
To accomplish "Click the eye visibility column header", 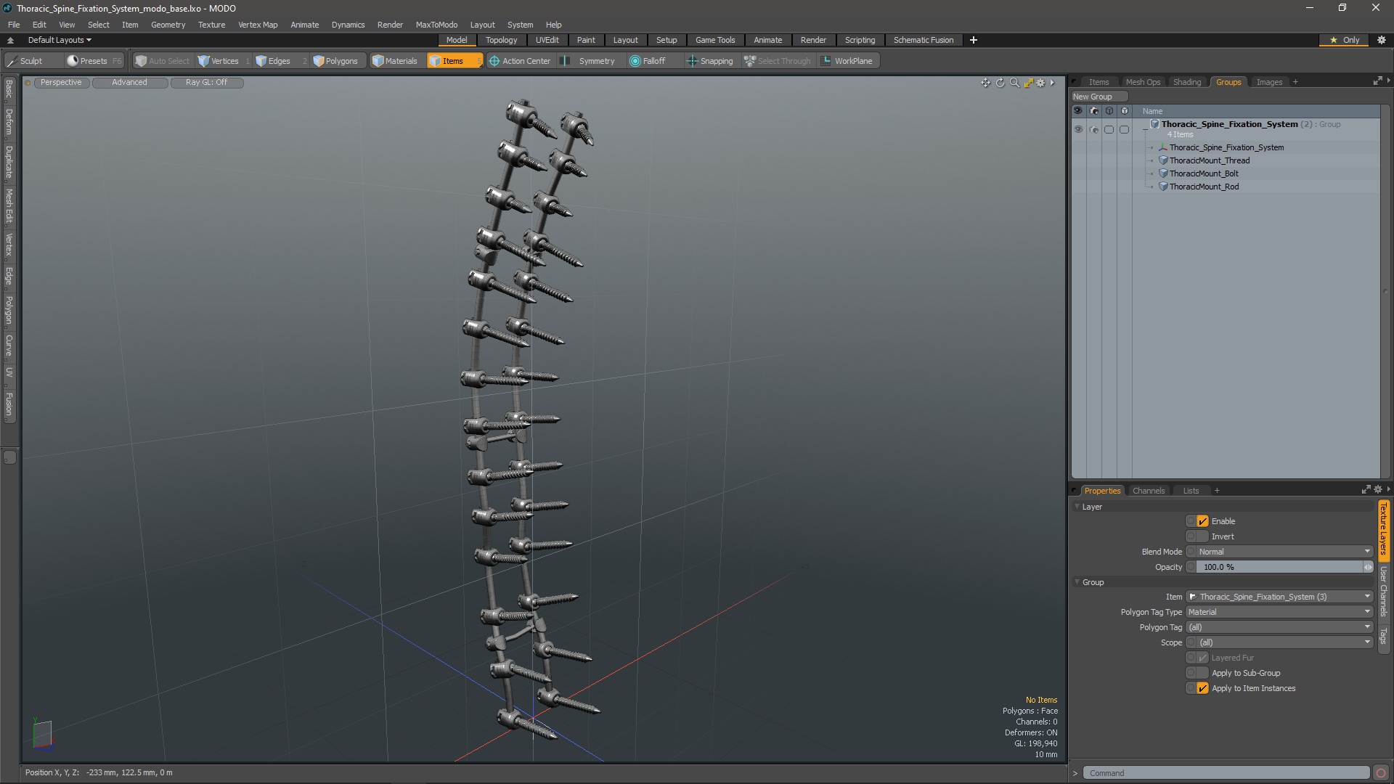I will [1078, 111].
